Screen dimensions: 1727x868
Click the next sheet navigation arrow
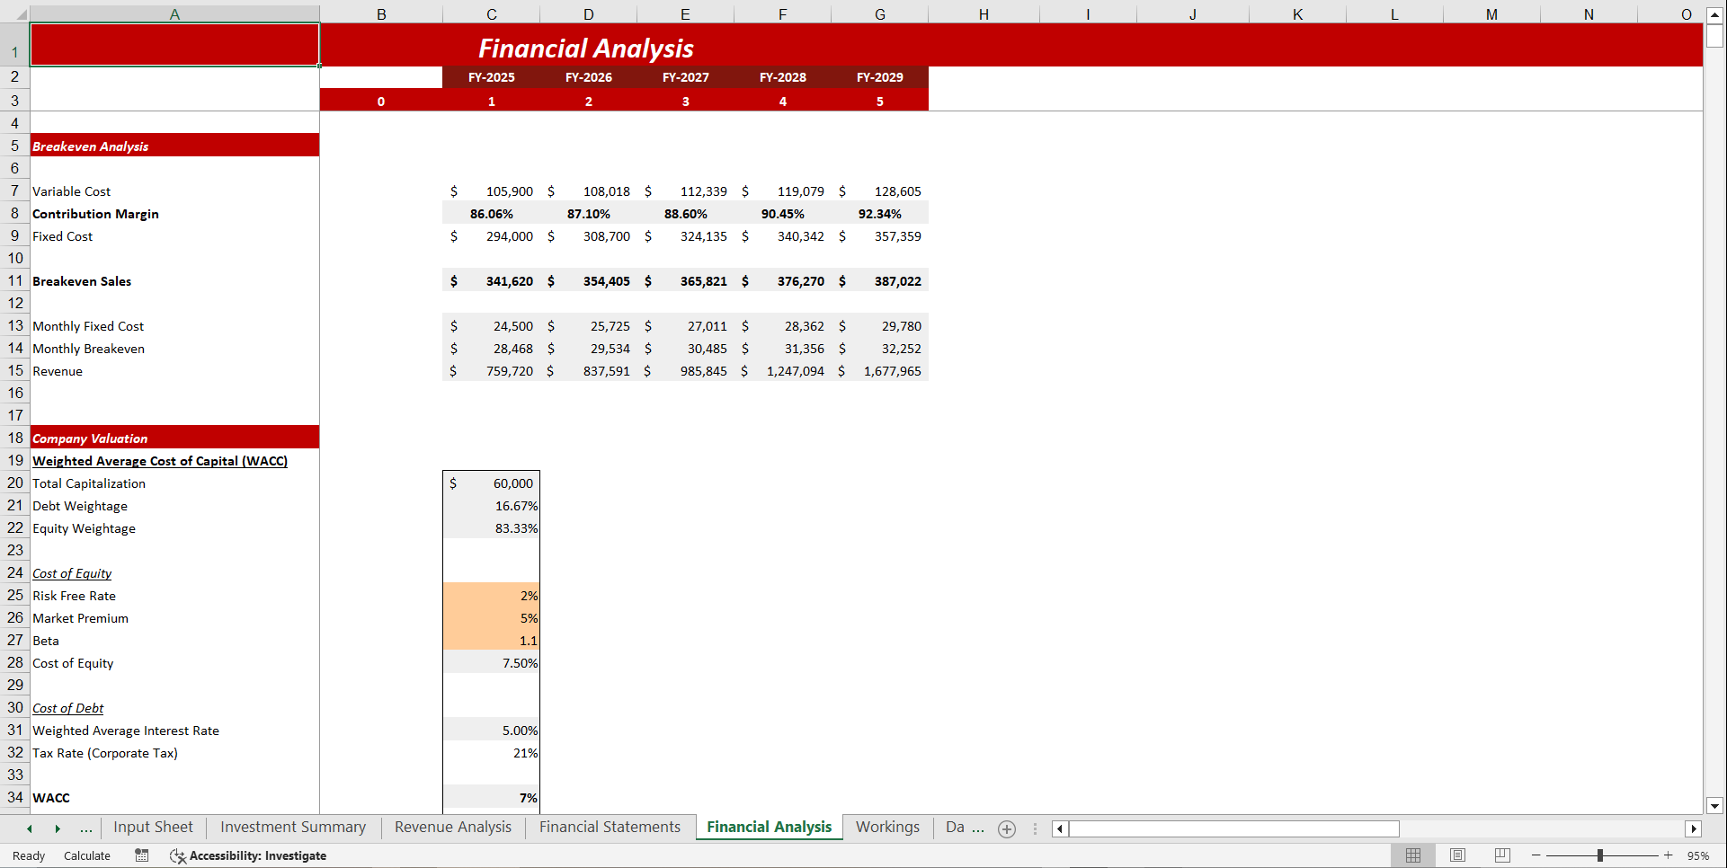pos(58,828)
